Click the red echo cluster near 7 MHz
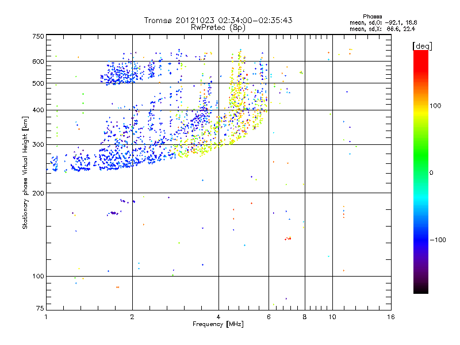This screenshot has height=345, width=460. coord(288,239)
